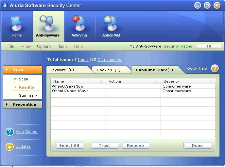Viewport: 225px width, 167px height.
Task: Open the Updates link
Action: click(23, 146)
